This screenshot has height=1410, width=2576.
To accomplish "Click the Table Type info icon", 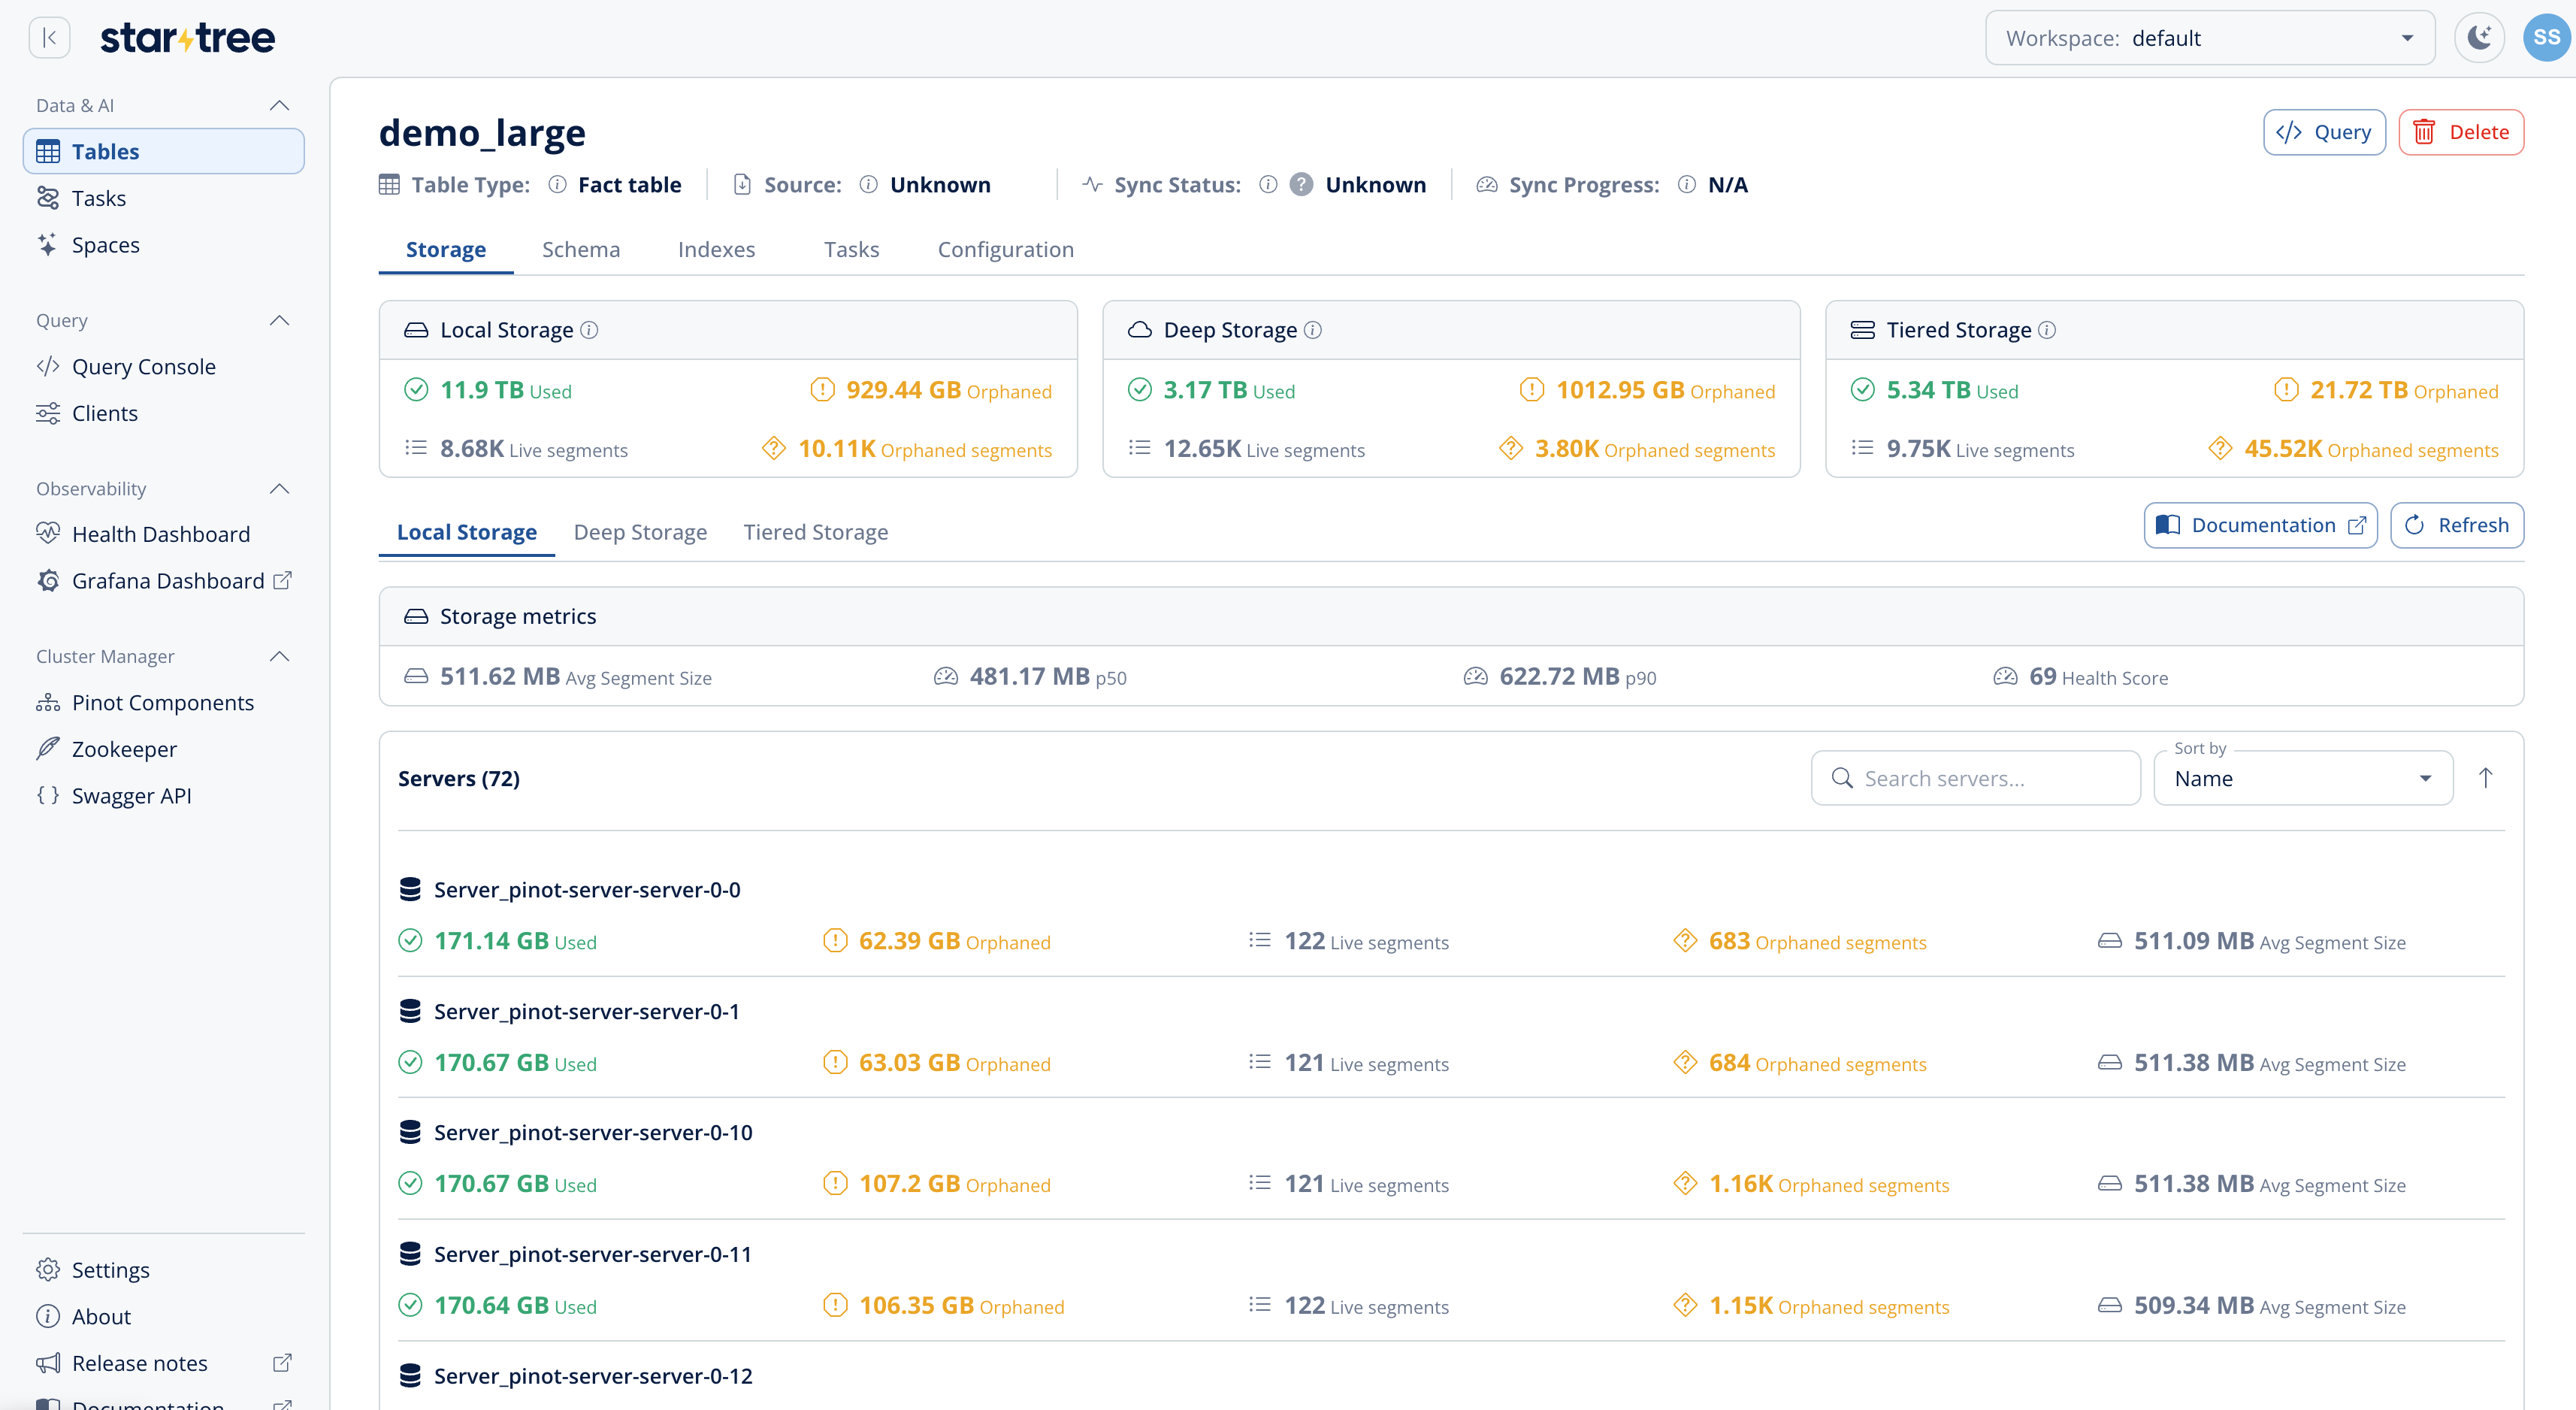I will coord(558,184).
